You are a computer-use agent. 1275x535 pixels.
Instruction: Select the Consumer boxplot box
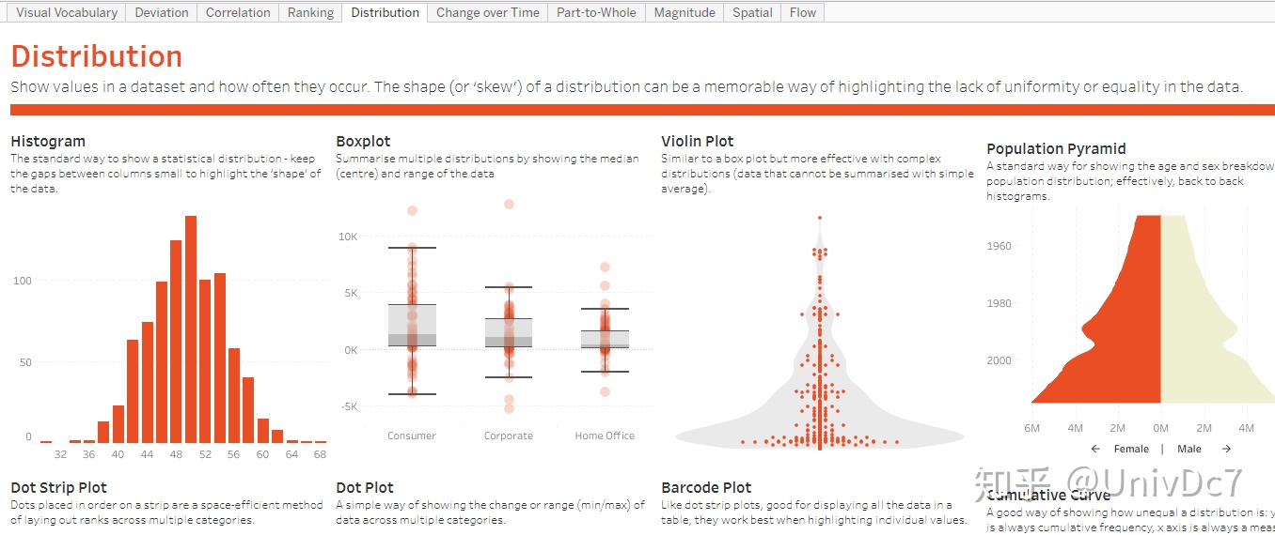click(412, 326)
